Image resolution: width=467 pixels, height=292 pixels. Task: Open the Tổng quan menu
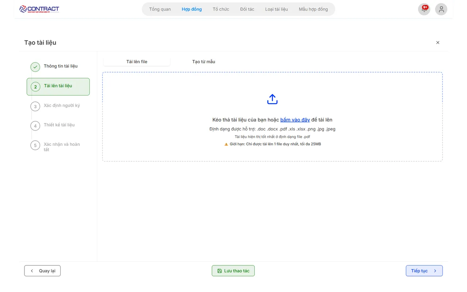pyautogui.click(x=160, y=9)
